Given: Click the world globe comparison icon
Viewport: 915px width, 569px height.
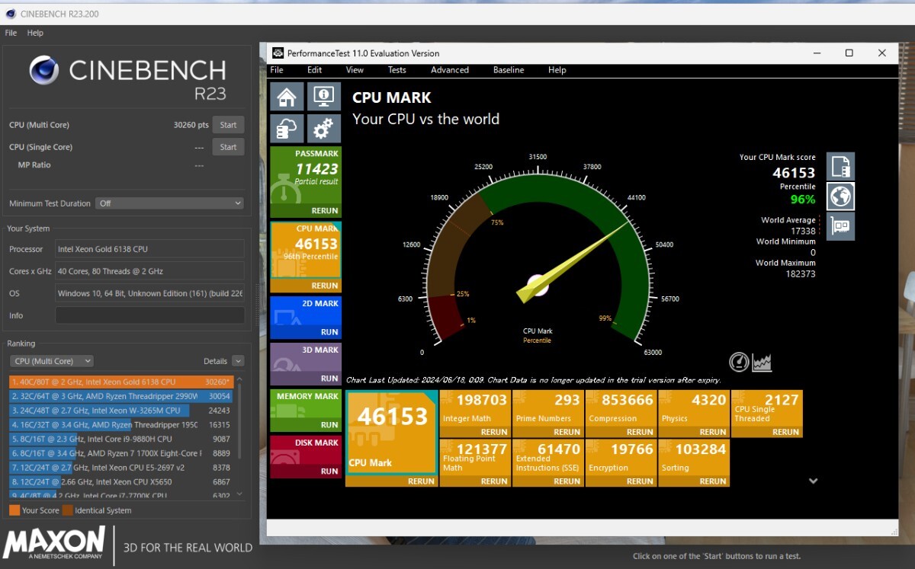Looking at the screenshot, I should (x=840, y=197).
